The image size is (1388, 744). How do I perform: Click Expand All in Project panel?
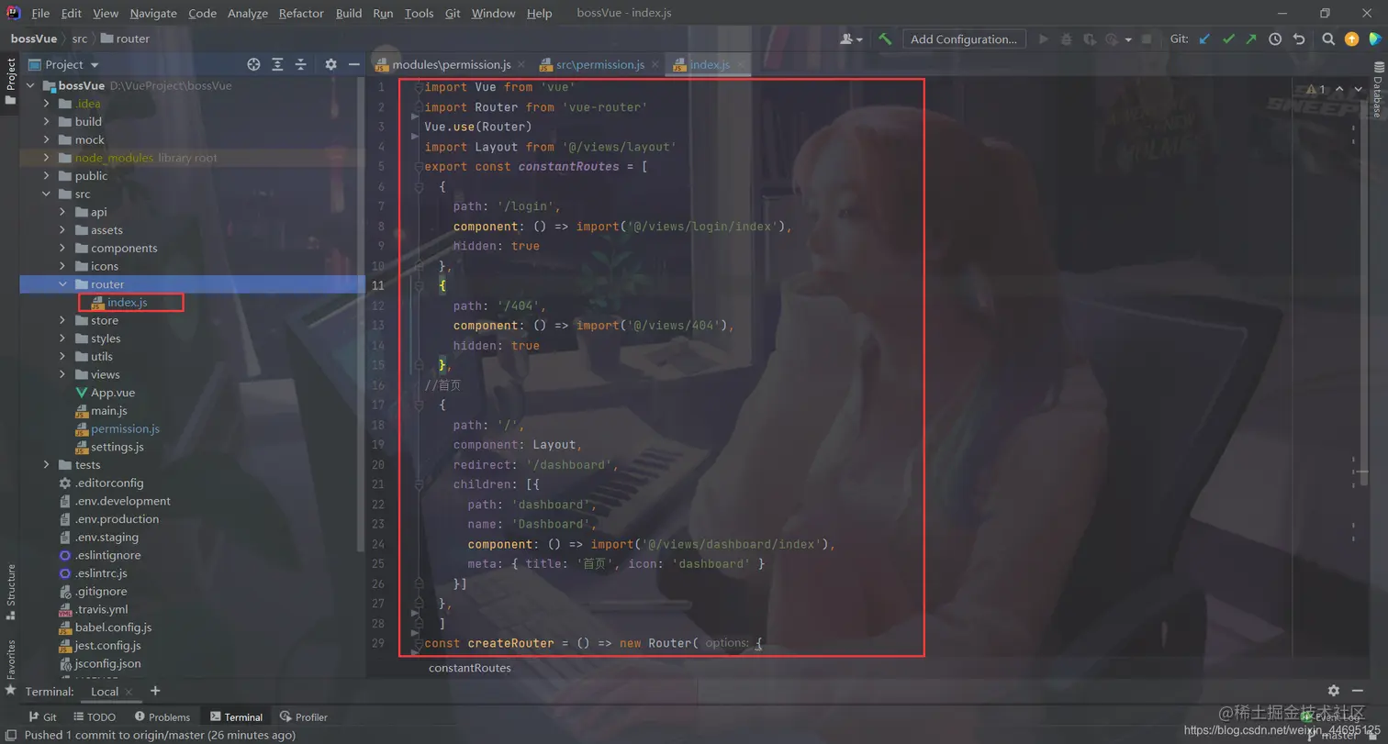[x=277, y=64]
